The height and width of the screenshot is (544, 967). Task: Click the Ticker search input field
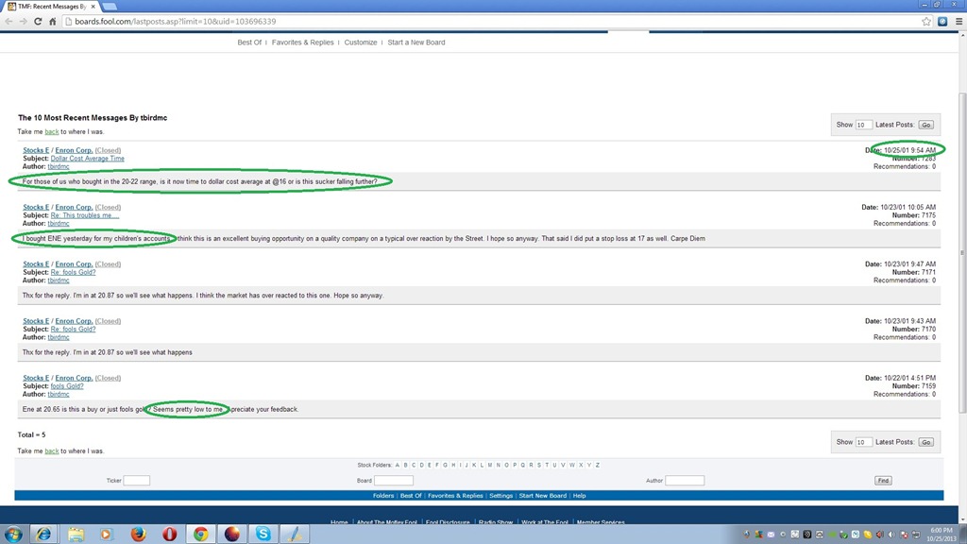[136, 481]
